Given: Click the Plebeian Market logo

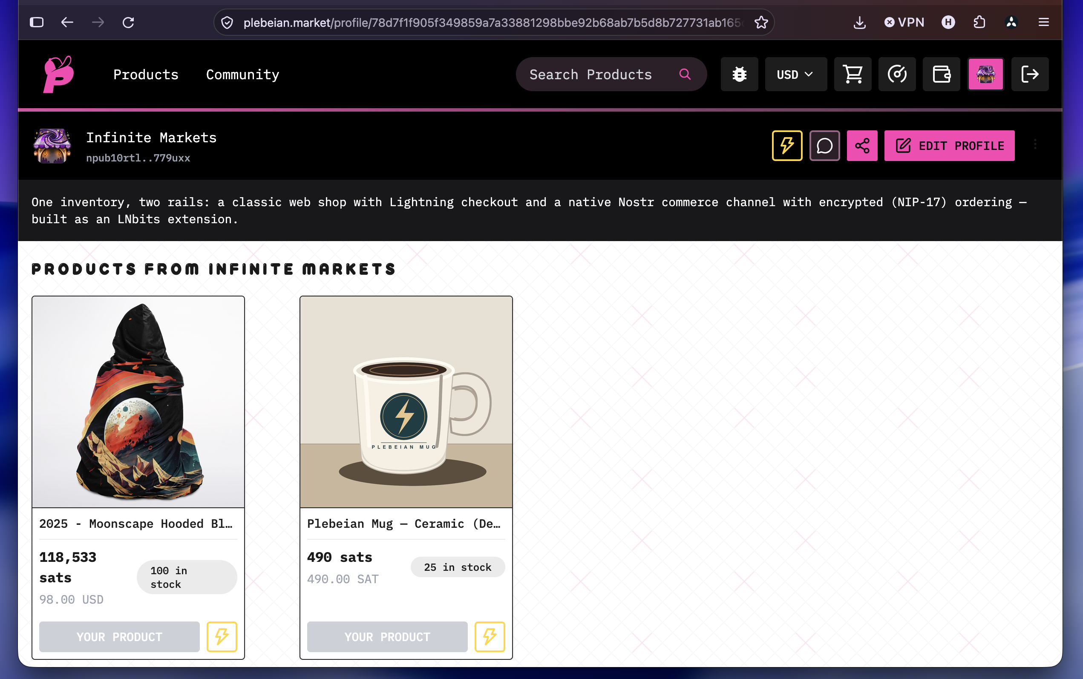Looking at the screenshot, I should pos(58,74).
